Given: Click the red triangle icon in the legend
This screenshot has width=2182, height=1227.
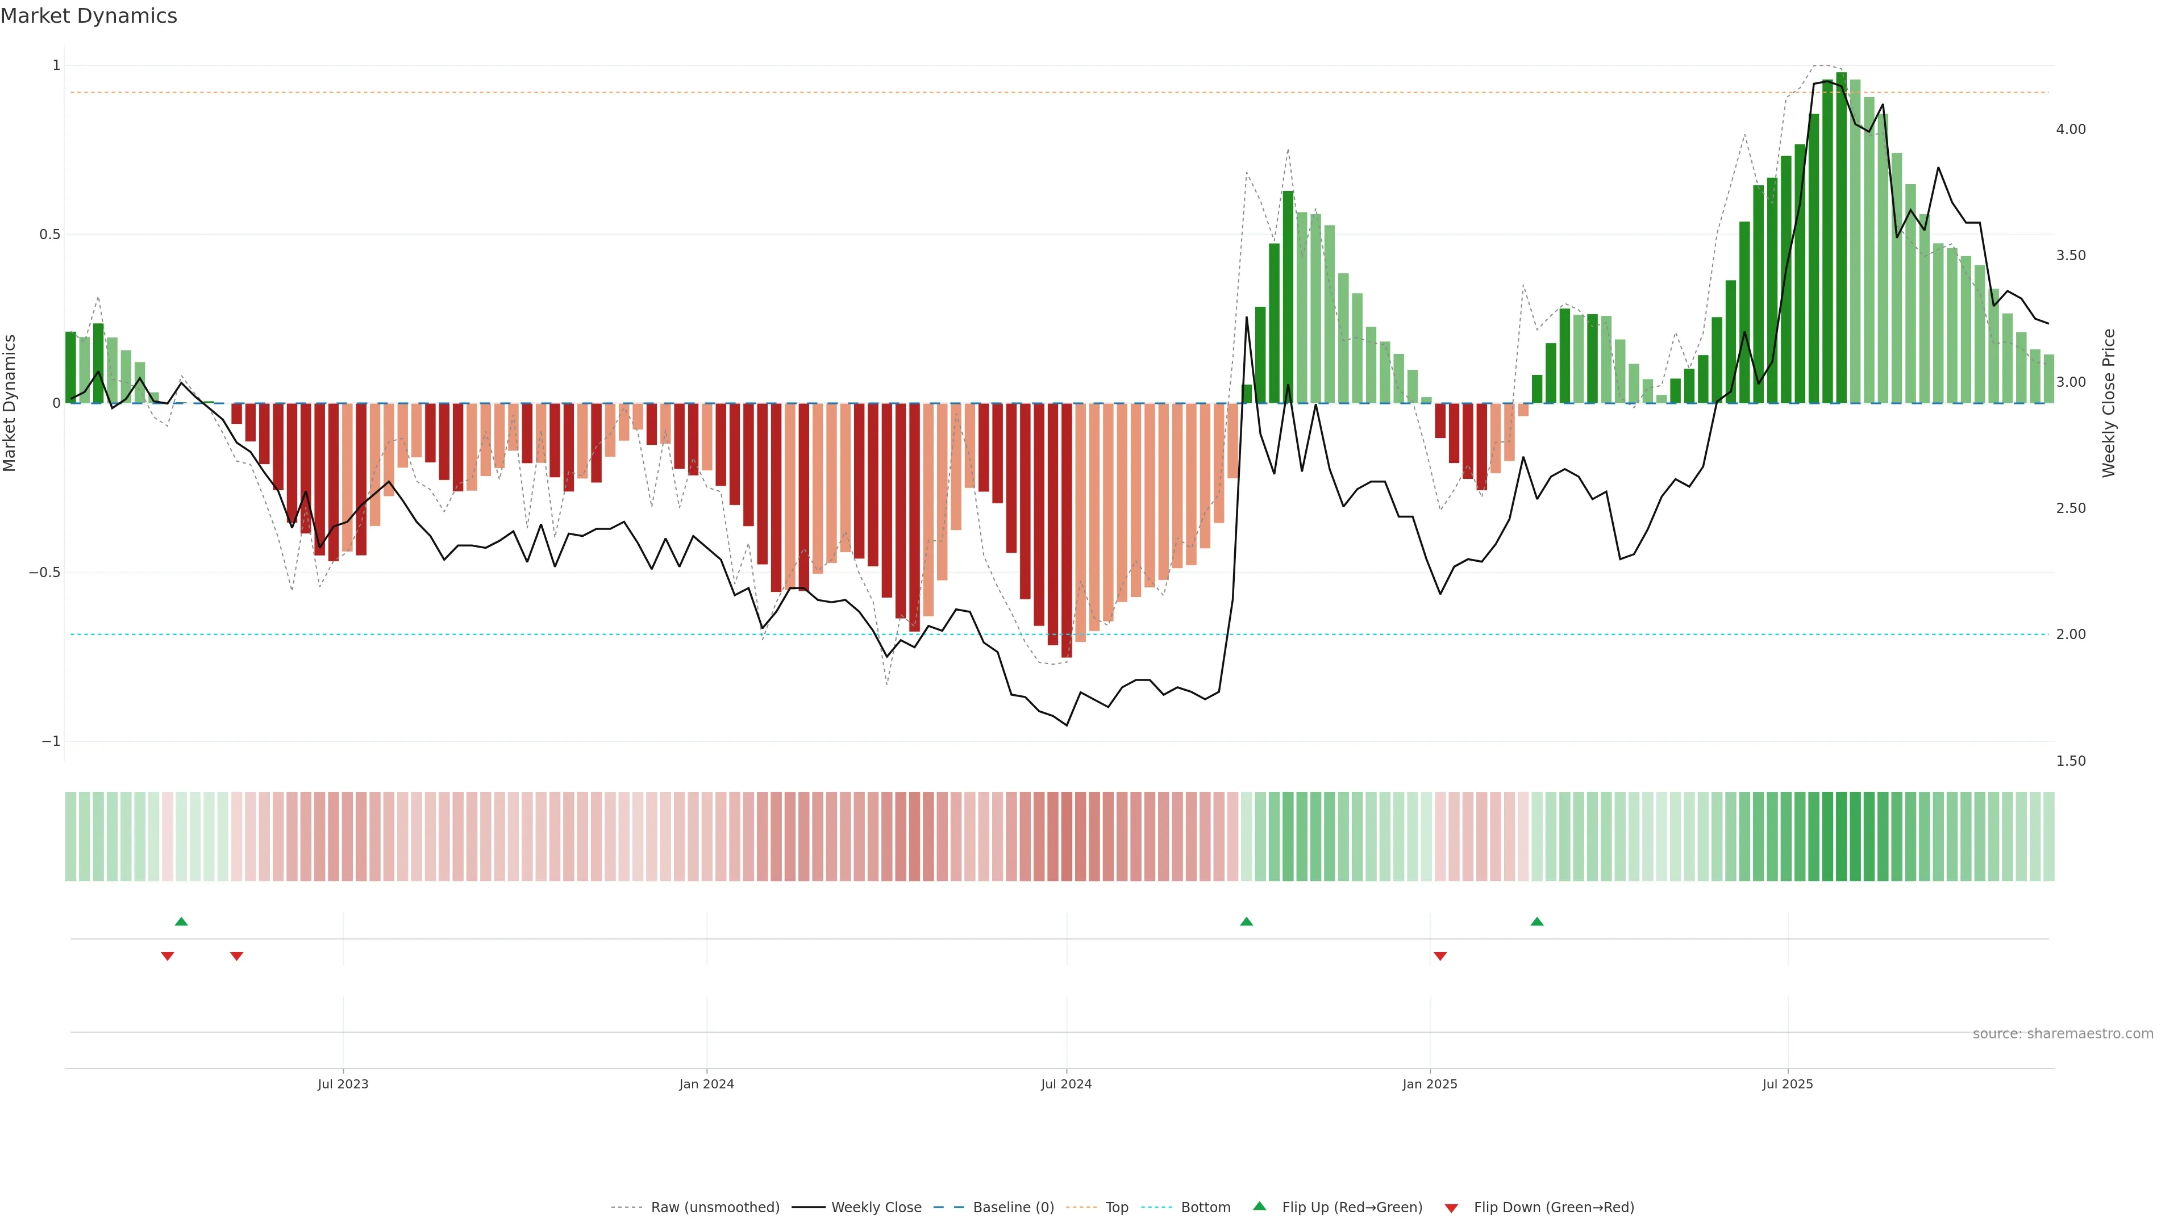Looking at the screenshot, I should [1451, 1208].
